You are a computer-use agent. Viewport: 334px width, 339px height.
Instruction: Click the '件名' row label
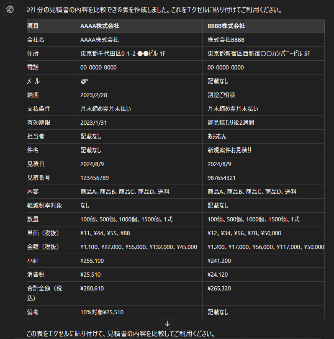[33, 150]
